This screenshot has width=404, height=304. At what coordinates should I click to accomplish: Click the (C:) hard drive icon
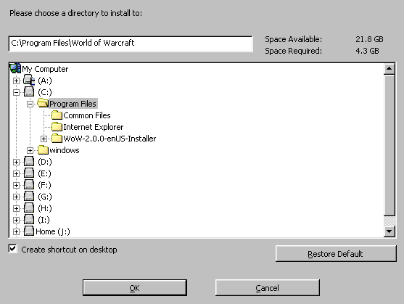tap(29, 92)
